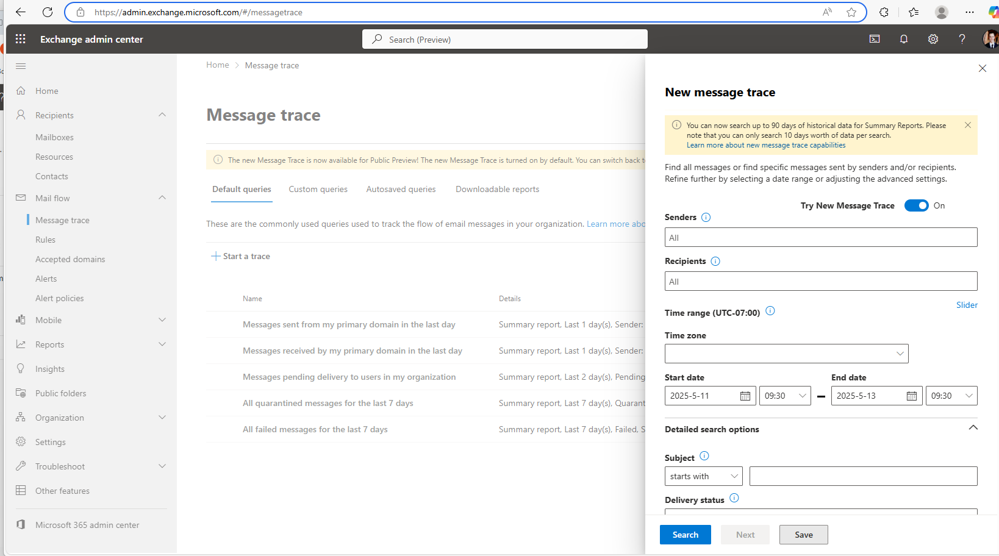
Task: Turn off Try New Message Trace toggle
Action: [x=915, y=205]
